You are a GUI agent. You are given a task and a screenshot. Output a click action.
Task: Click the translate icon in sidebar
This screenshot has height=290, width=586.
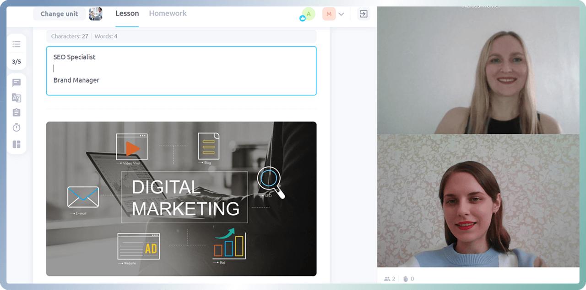click(16, 98)
